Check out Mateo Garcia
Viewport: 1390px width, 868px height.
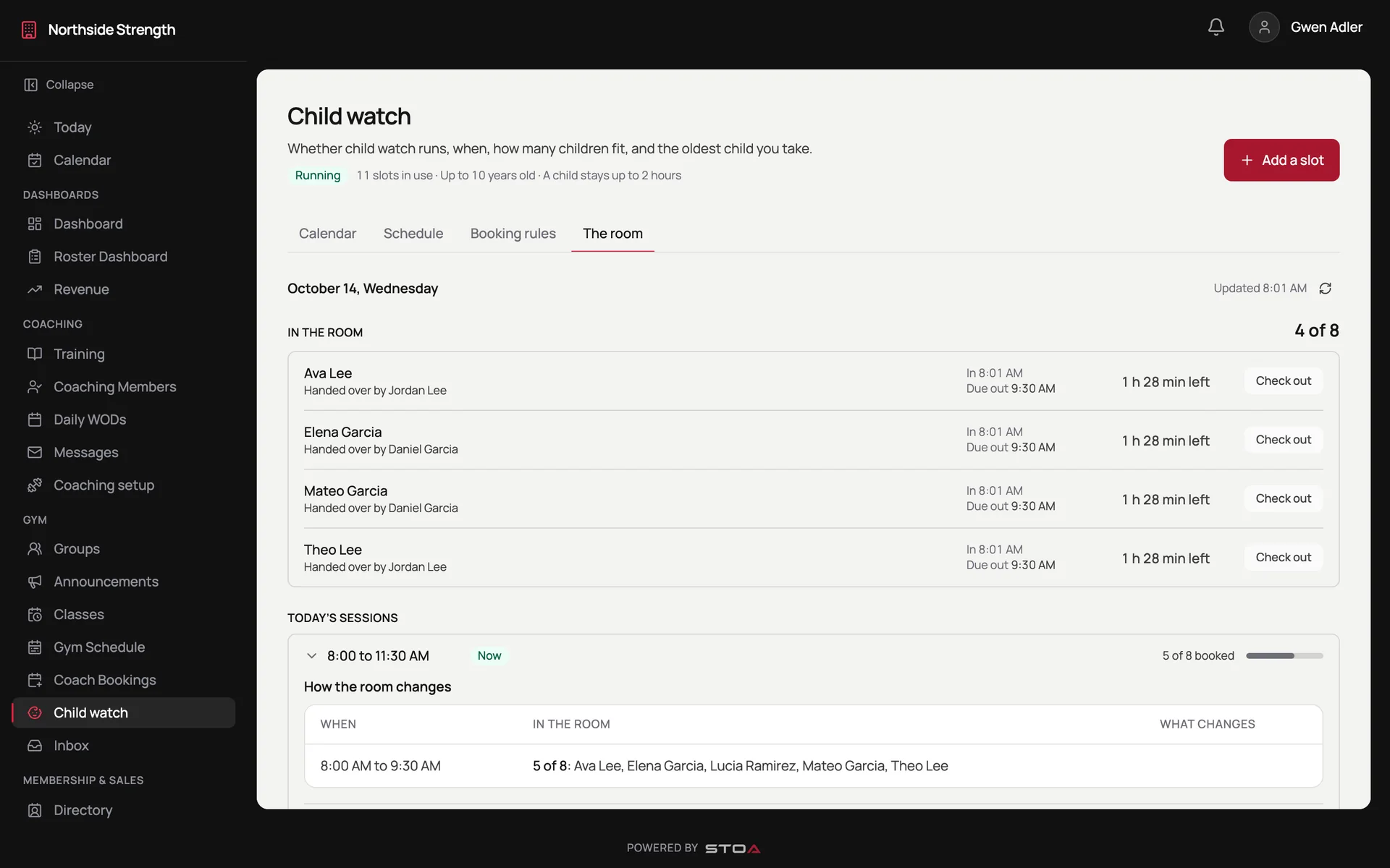click(x=1283, y=498)
